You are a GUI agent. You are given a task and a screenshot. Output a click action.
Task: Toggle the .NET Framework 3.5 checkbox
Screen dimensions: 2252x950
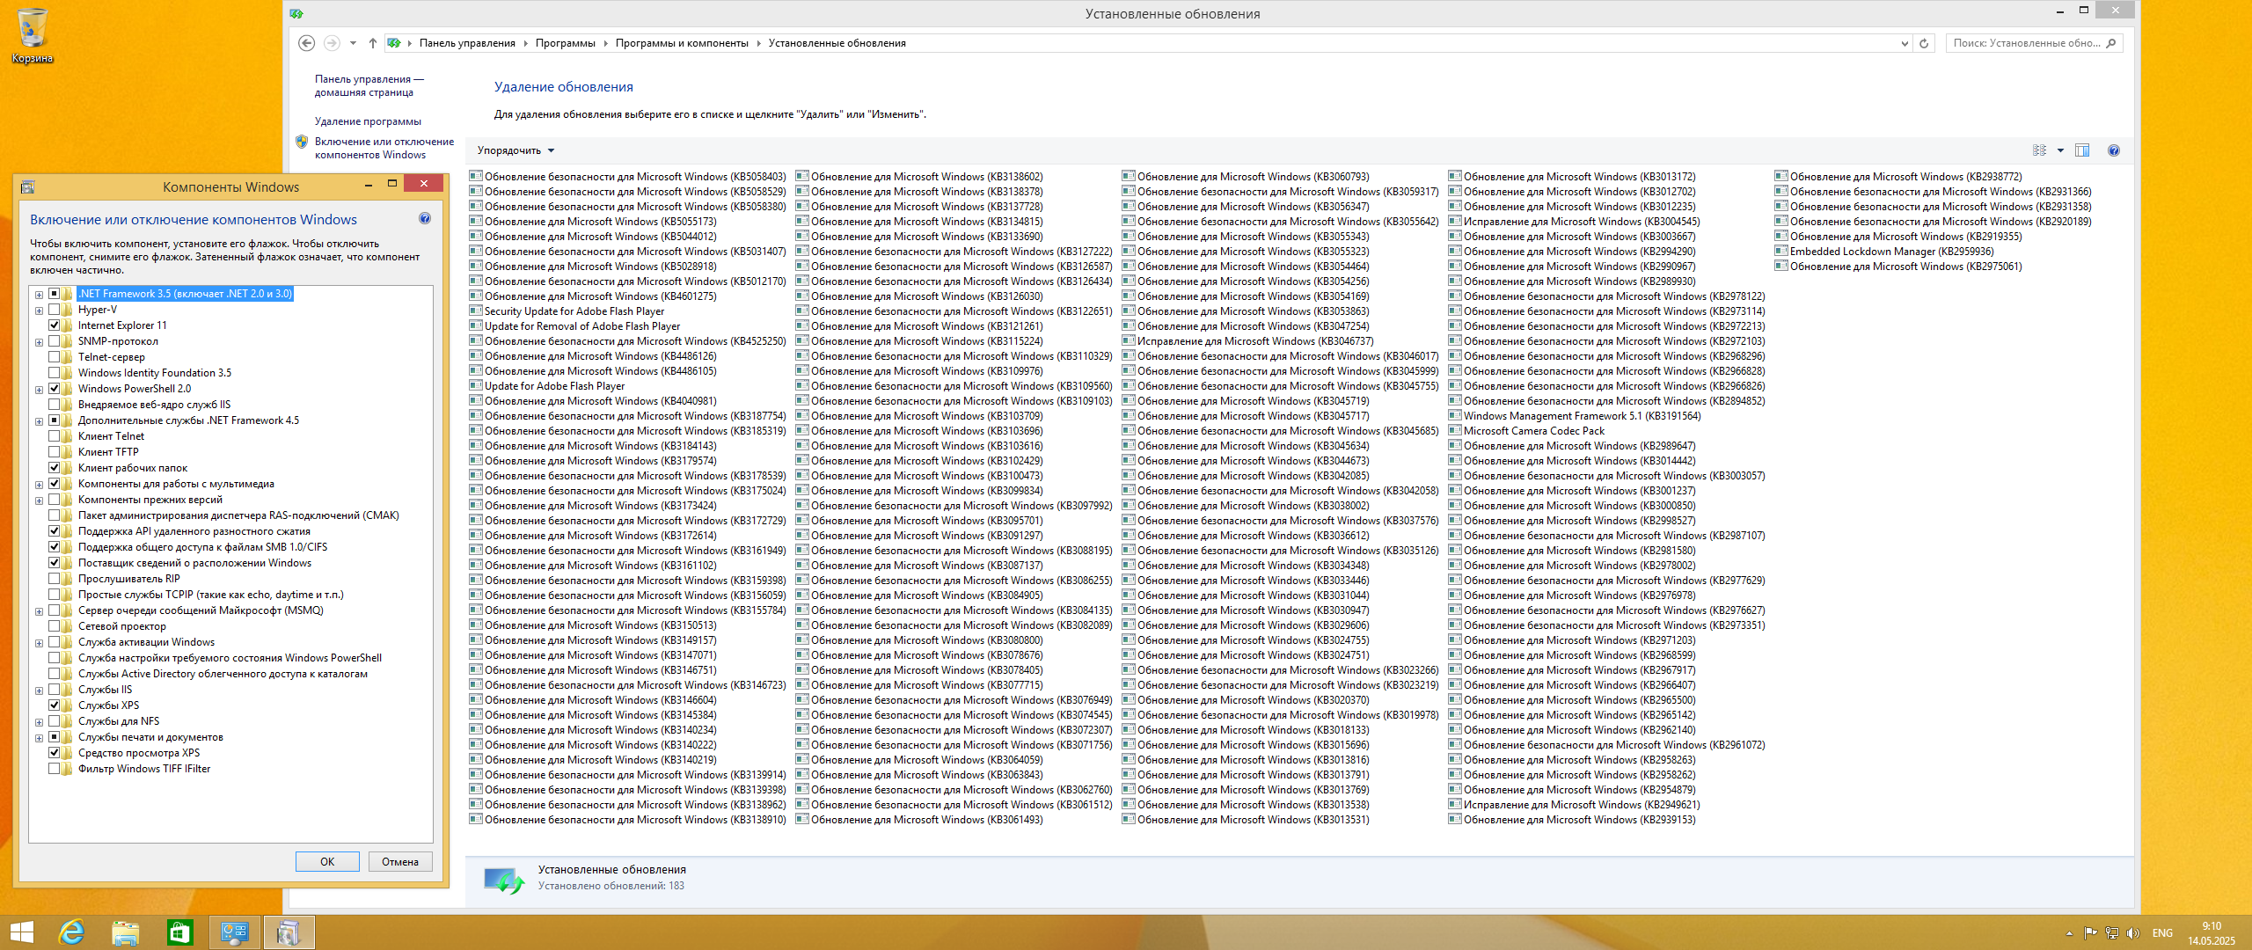tap(54, 294)
